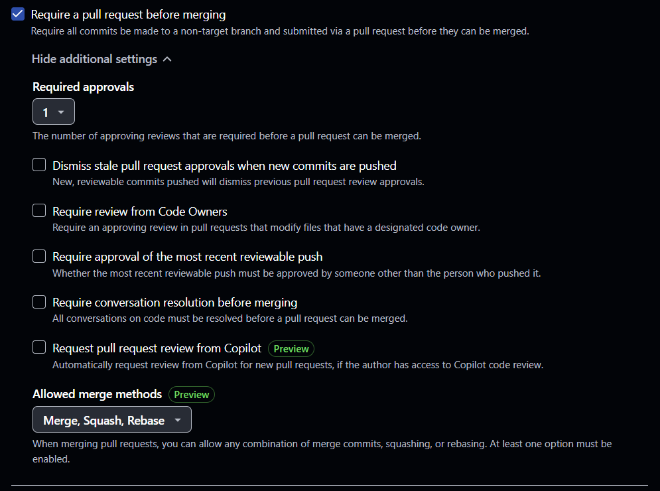The image size is (660, 491).
Task: Click the caret arrow on the merge methods selector
Action: pos(177,420)
